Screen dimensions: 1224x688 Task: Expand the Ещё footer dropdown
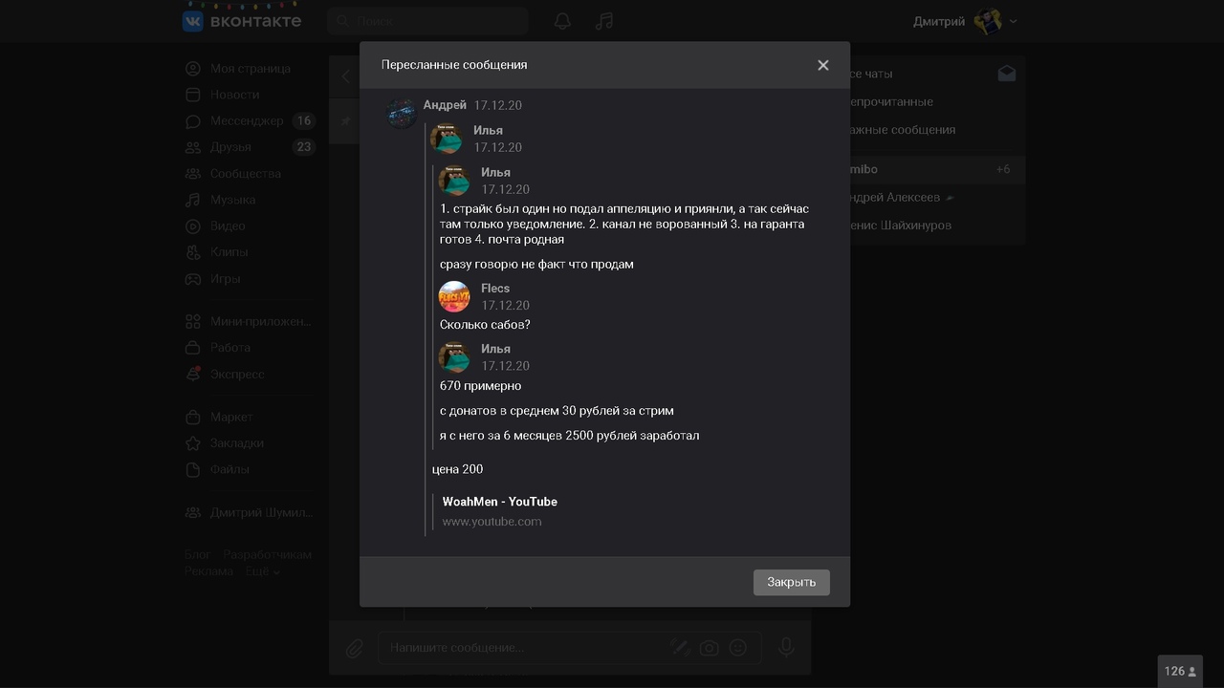[262, 571]
